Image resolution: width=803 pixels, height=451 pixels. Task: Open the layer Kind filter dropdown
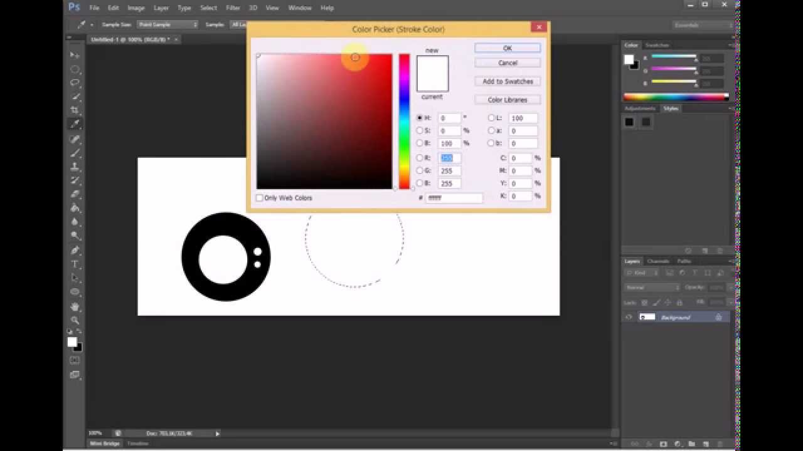643,273
